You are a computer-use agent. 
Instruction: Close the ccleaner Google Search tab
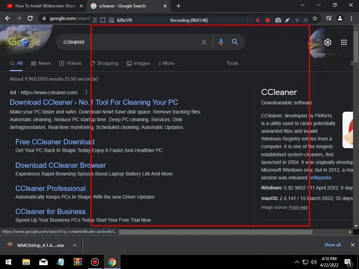[165, 6]
